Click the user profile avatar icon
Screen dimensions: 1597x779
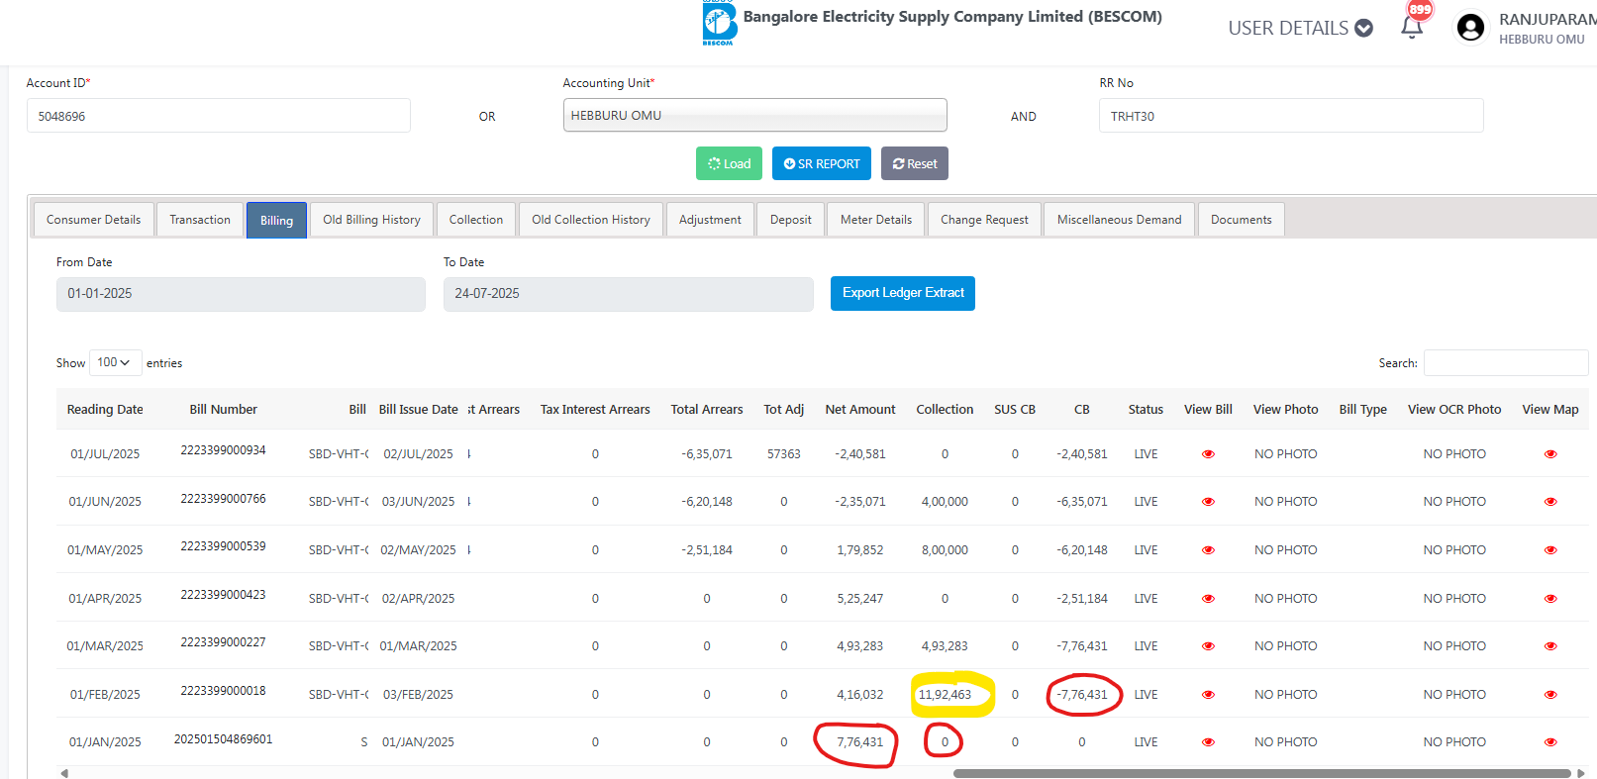tap(1470, 28)
